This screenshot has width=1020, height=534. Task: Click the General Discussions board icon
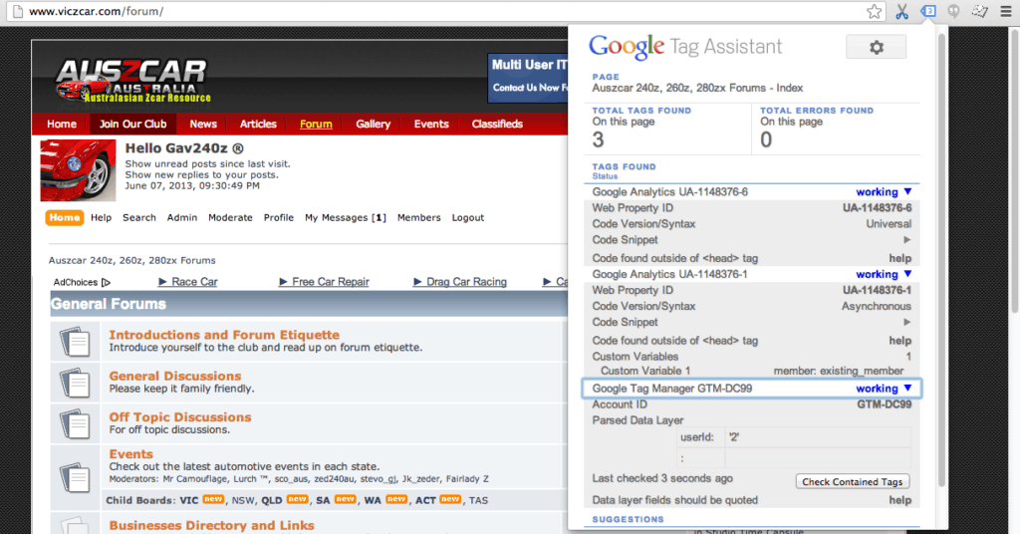(75, 383)
